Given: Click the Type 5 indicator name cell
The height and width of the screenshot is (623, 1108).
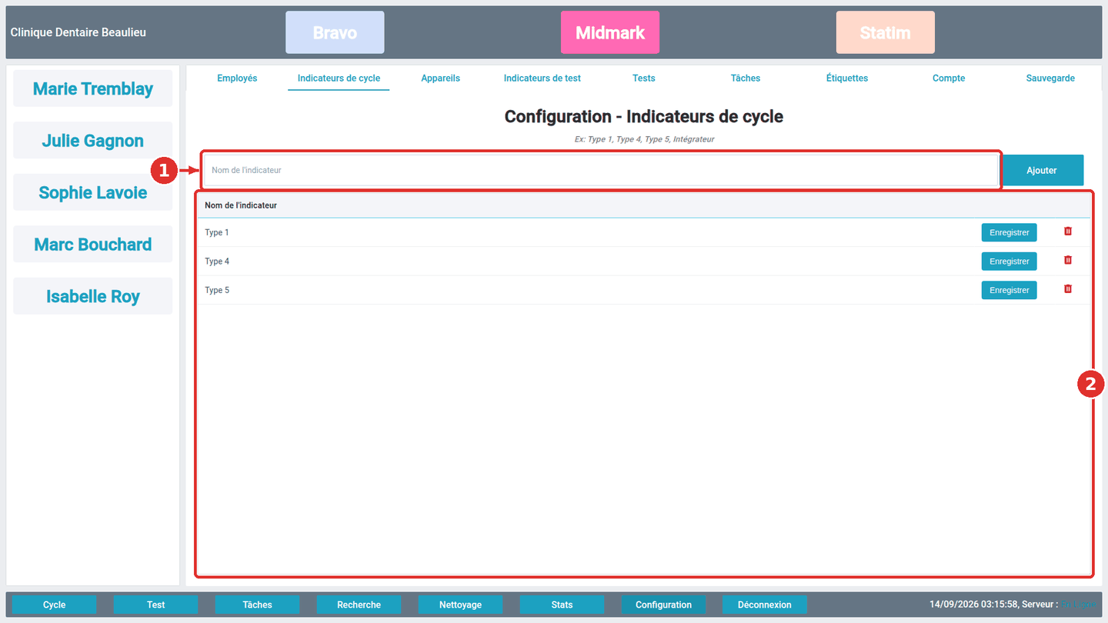Looking at the screenshot, I should click(x=217, y=290).
